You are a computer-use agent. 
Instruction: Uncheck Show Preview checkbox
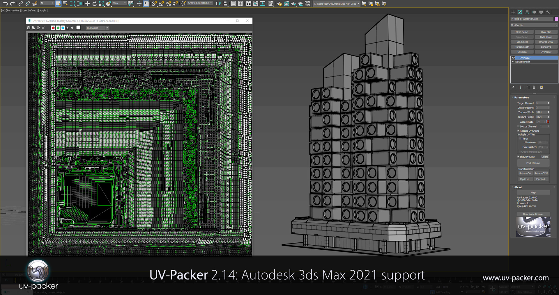(x=518, y=157)
